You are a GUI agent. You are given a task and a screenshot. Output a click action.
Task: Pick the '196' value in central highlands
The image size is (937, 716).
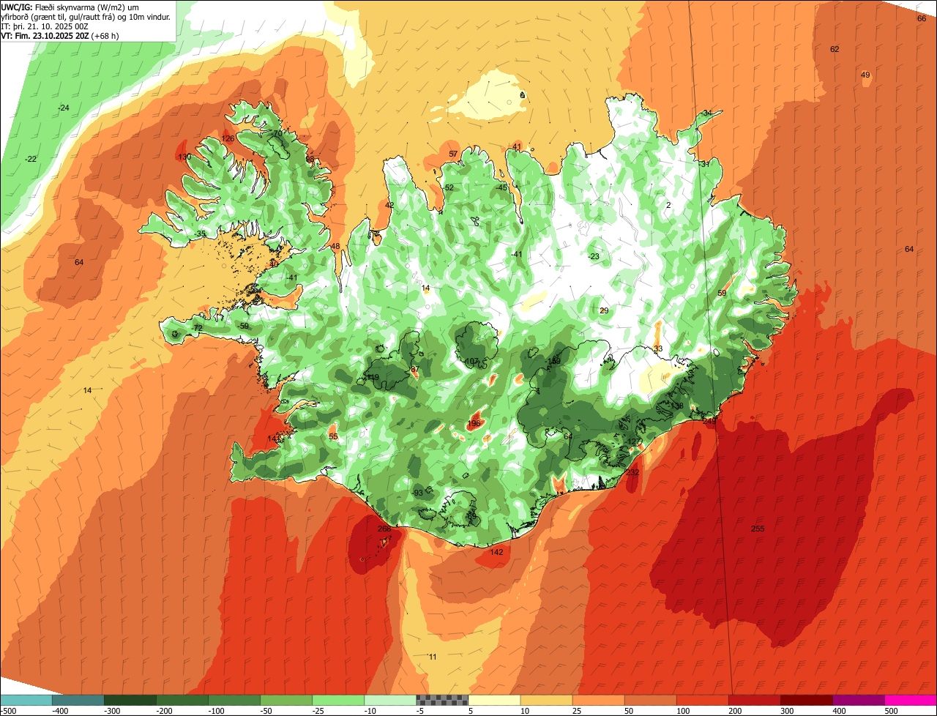click(474, 423)
